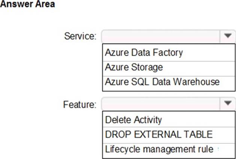Set the service to Azure Data Factory
The width and height of the screenshot is (236, 159).
[144, 53]
